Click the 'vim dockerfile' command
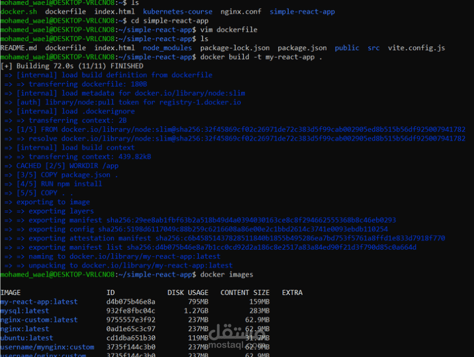 click(x=229, y=30)
